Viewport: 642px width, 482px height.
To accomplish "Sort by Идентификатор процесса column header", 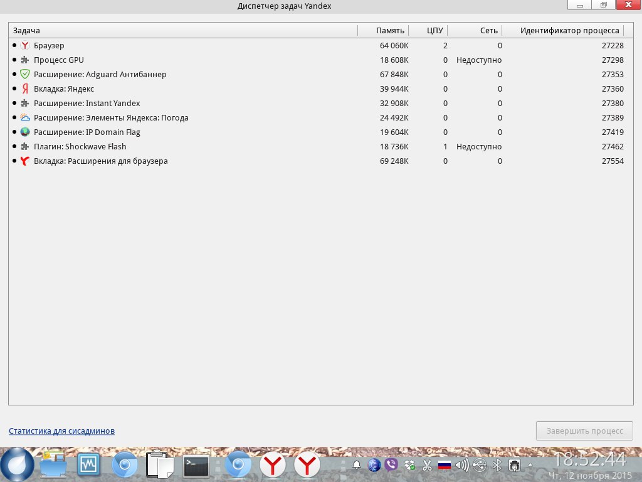I will [x=564, y=30].
